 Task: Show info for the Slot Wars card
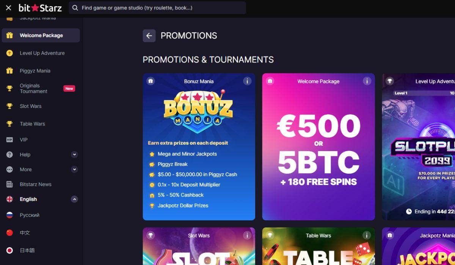click(247, 235)
